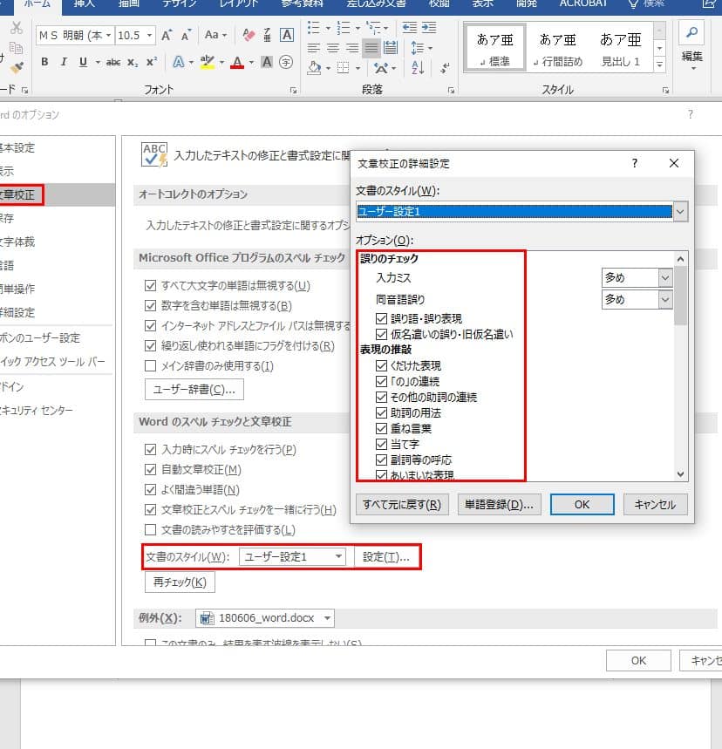722x749 pixels.
Task: Open the search magnifier in ribbon
Action: coord(692,32)
